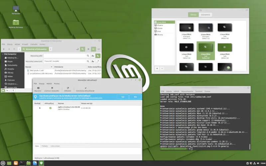Click minus button to remove a backgrounds folder
The height and width of the screenshot is (166, 266).
[162, 68]
